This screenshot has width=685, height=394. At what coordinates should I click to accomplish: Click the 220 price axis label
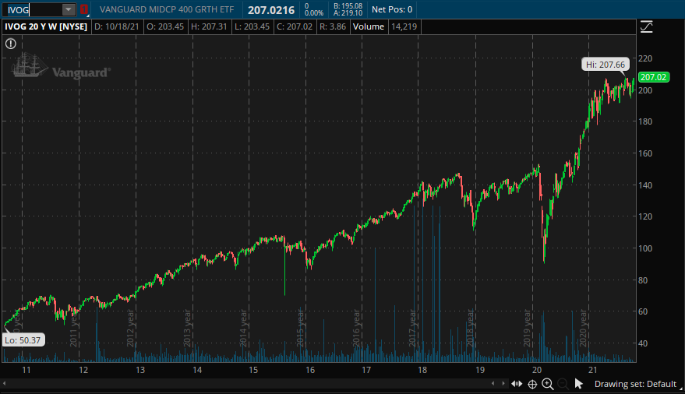[x=645, y=58]
